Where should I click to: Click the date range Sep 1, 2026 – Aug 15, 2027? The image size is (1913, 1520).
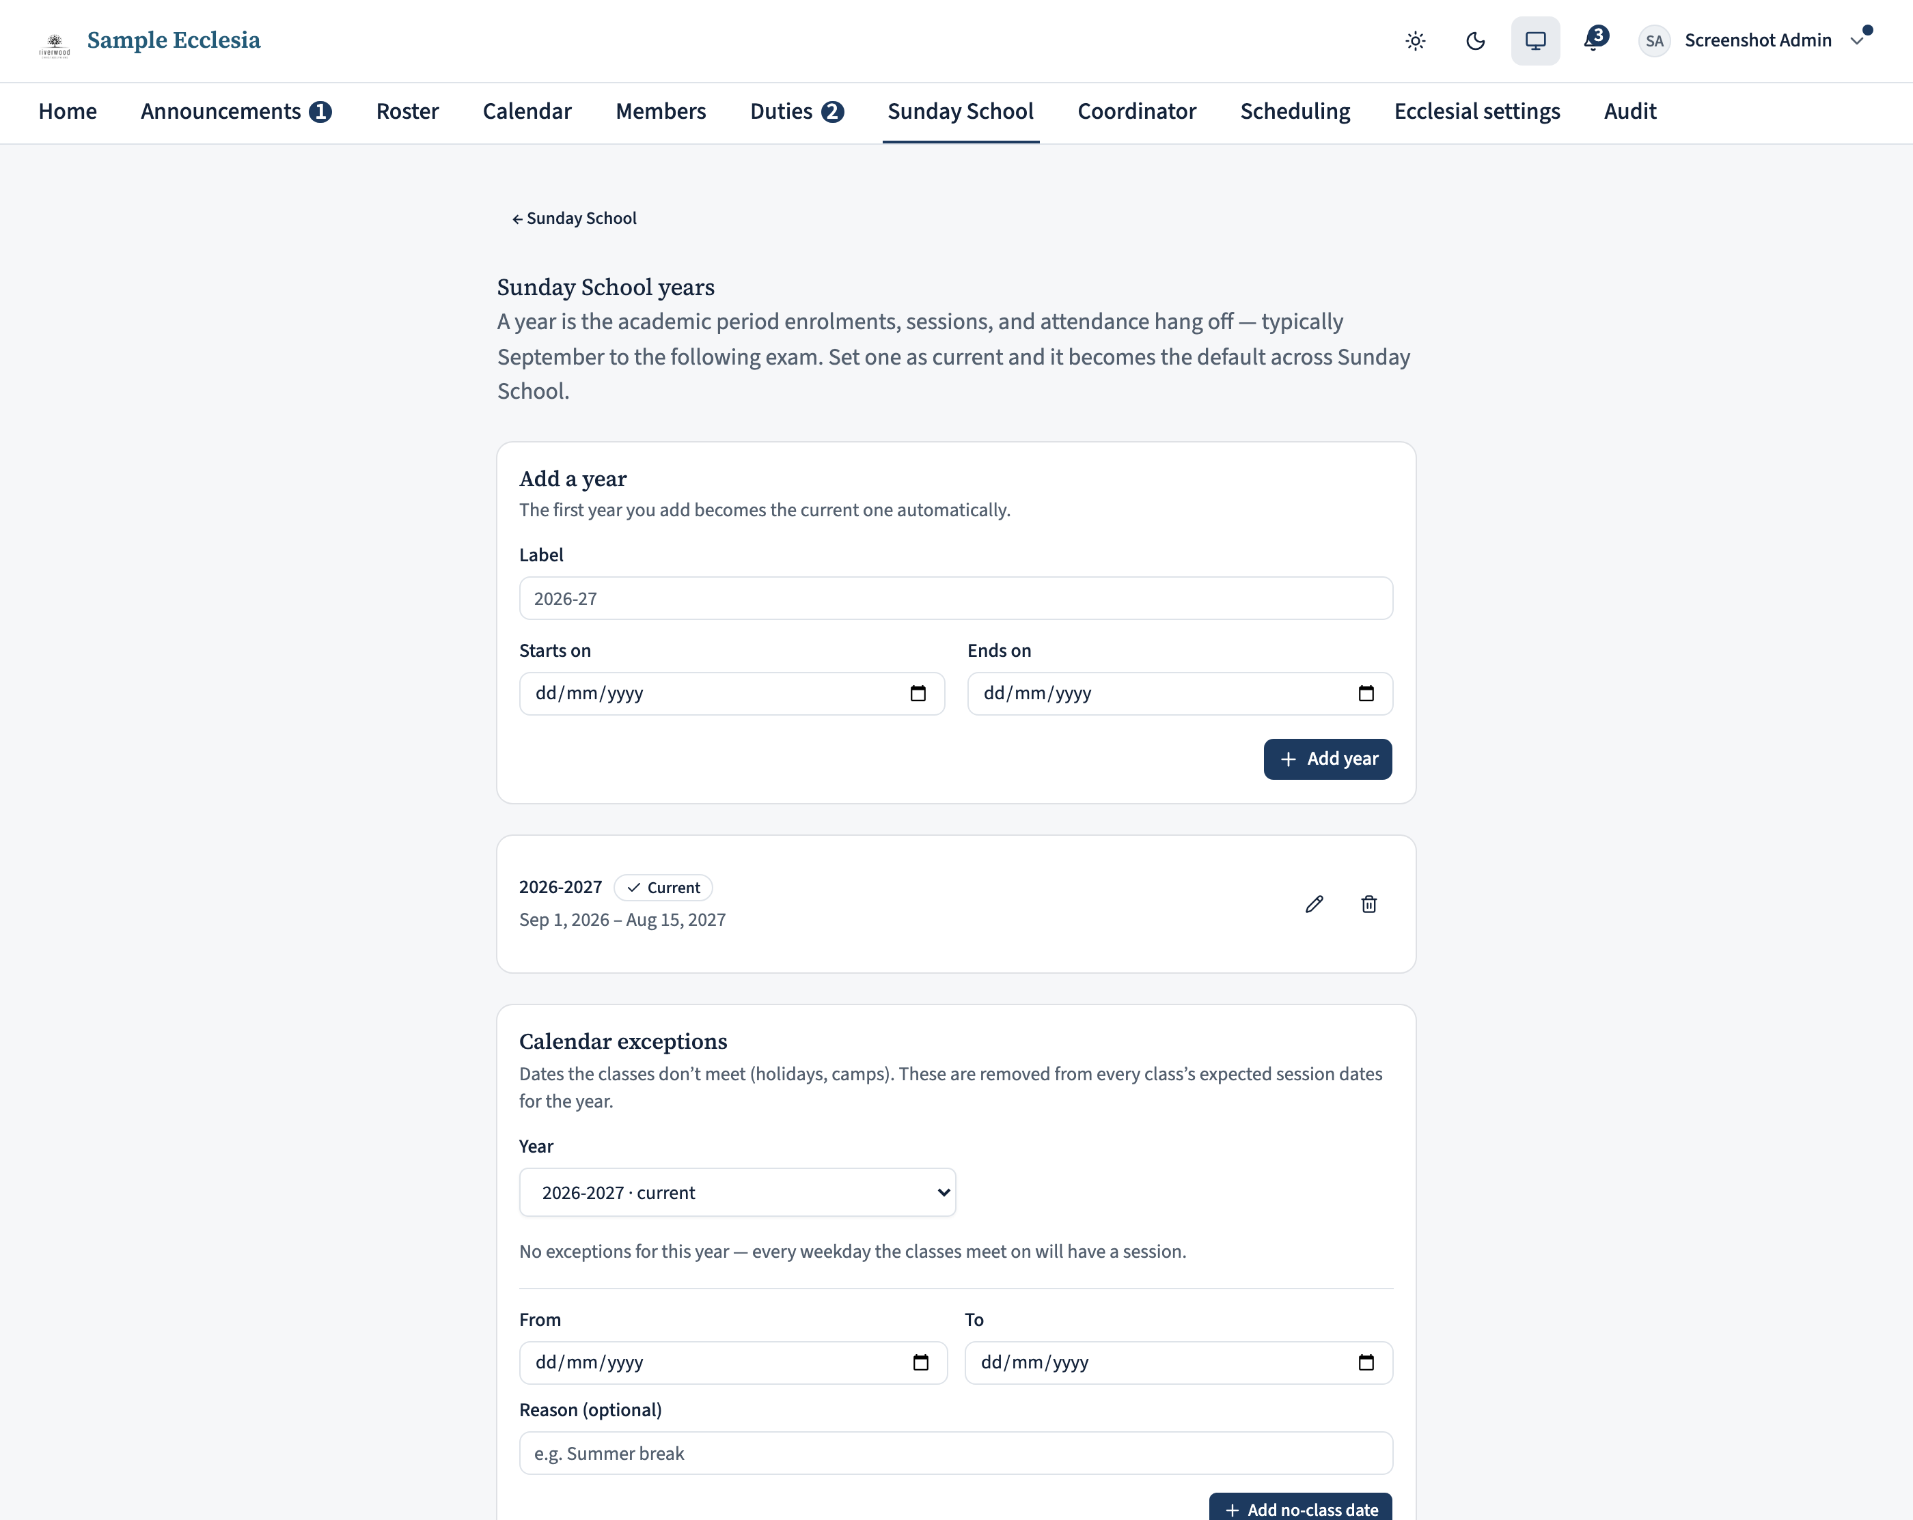(622, 920)
